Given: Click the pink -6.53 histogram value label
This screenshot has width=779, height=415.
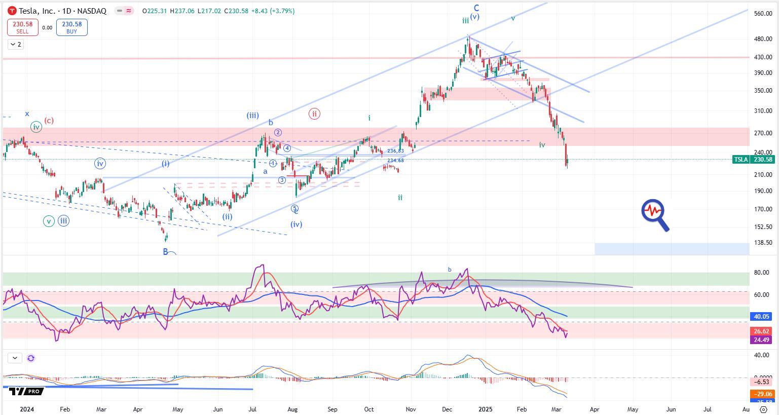Looking at the screenshot, I should pyautogui.click(x=762, y=382).
